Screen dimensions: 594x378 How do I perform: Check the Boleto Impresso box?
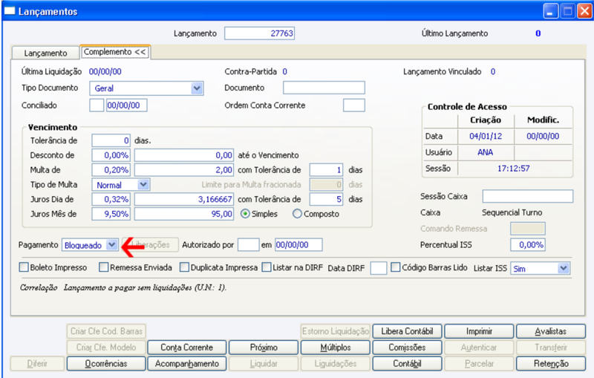pos(24,267)
